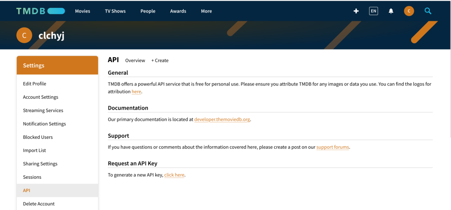Open the More menu
451x210 pixels.
[x=207, y=11]
